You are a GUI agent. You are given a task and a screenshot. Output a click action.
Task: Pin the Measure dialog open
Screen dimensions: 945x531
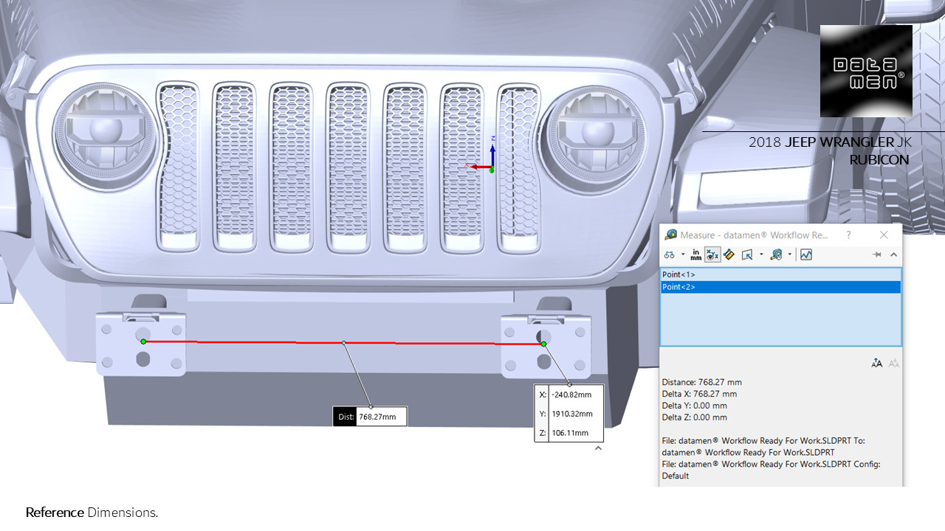coord(877,254)
